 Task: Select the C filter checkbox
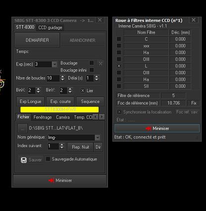[x=119, y=39]
